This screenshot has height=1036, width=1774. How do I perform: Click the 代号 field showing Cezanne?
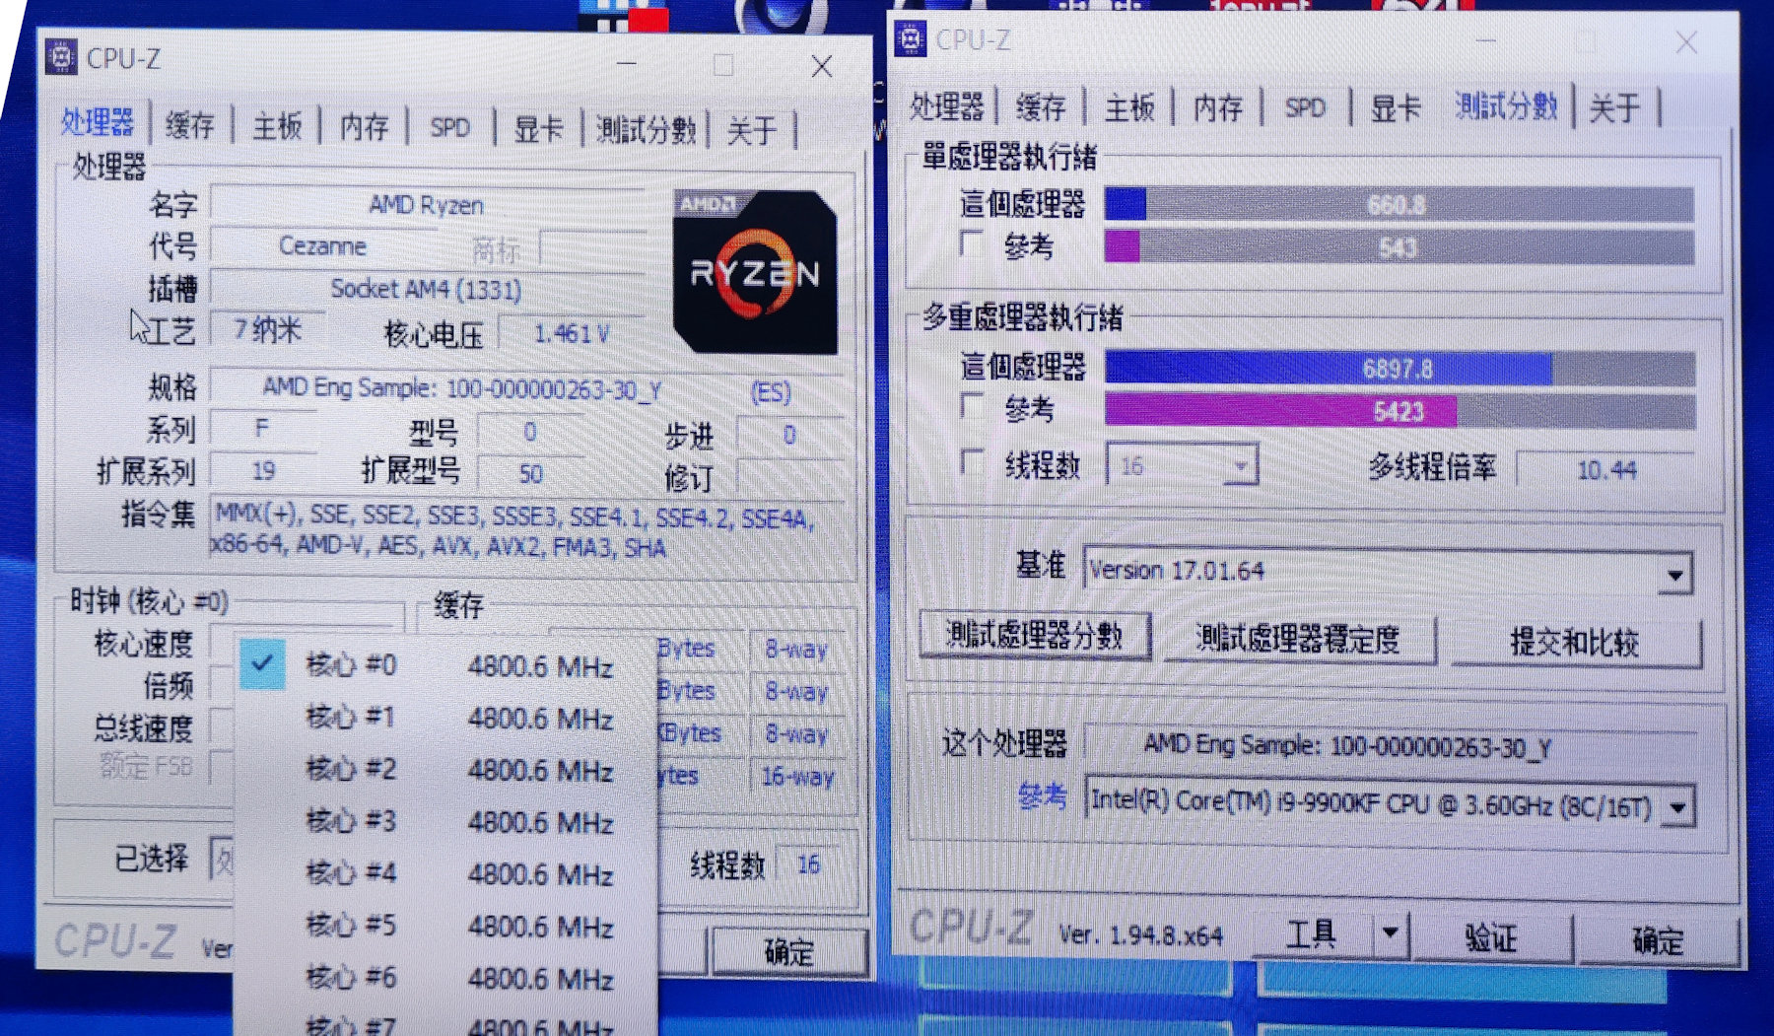[x=323, y=245]
